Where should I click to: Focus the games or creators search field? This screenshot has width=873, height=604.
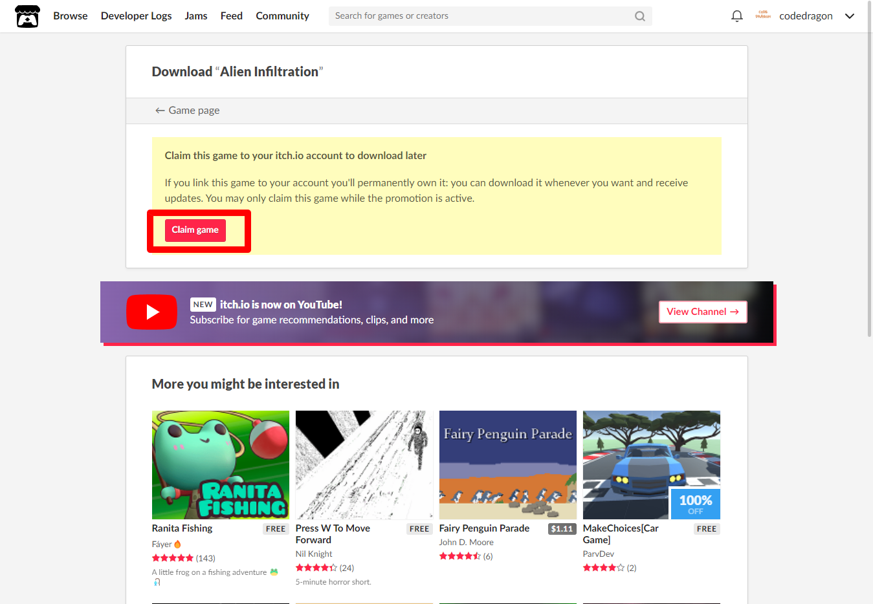tap(490, 16)
